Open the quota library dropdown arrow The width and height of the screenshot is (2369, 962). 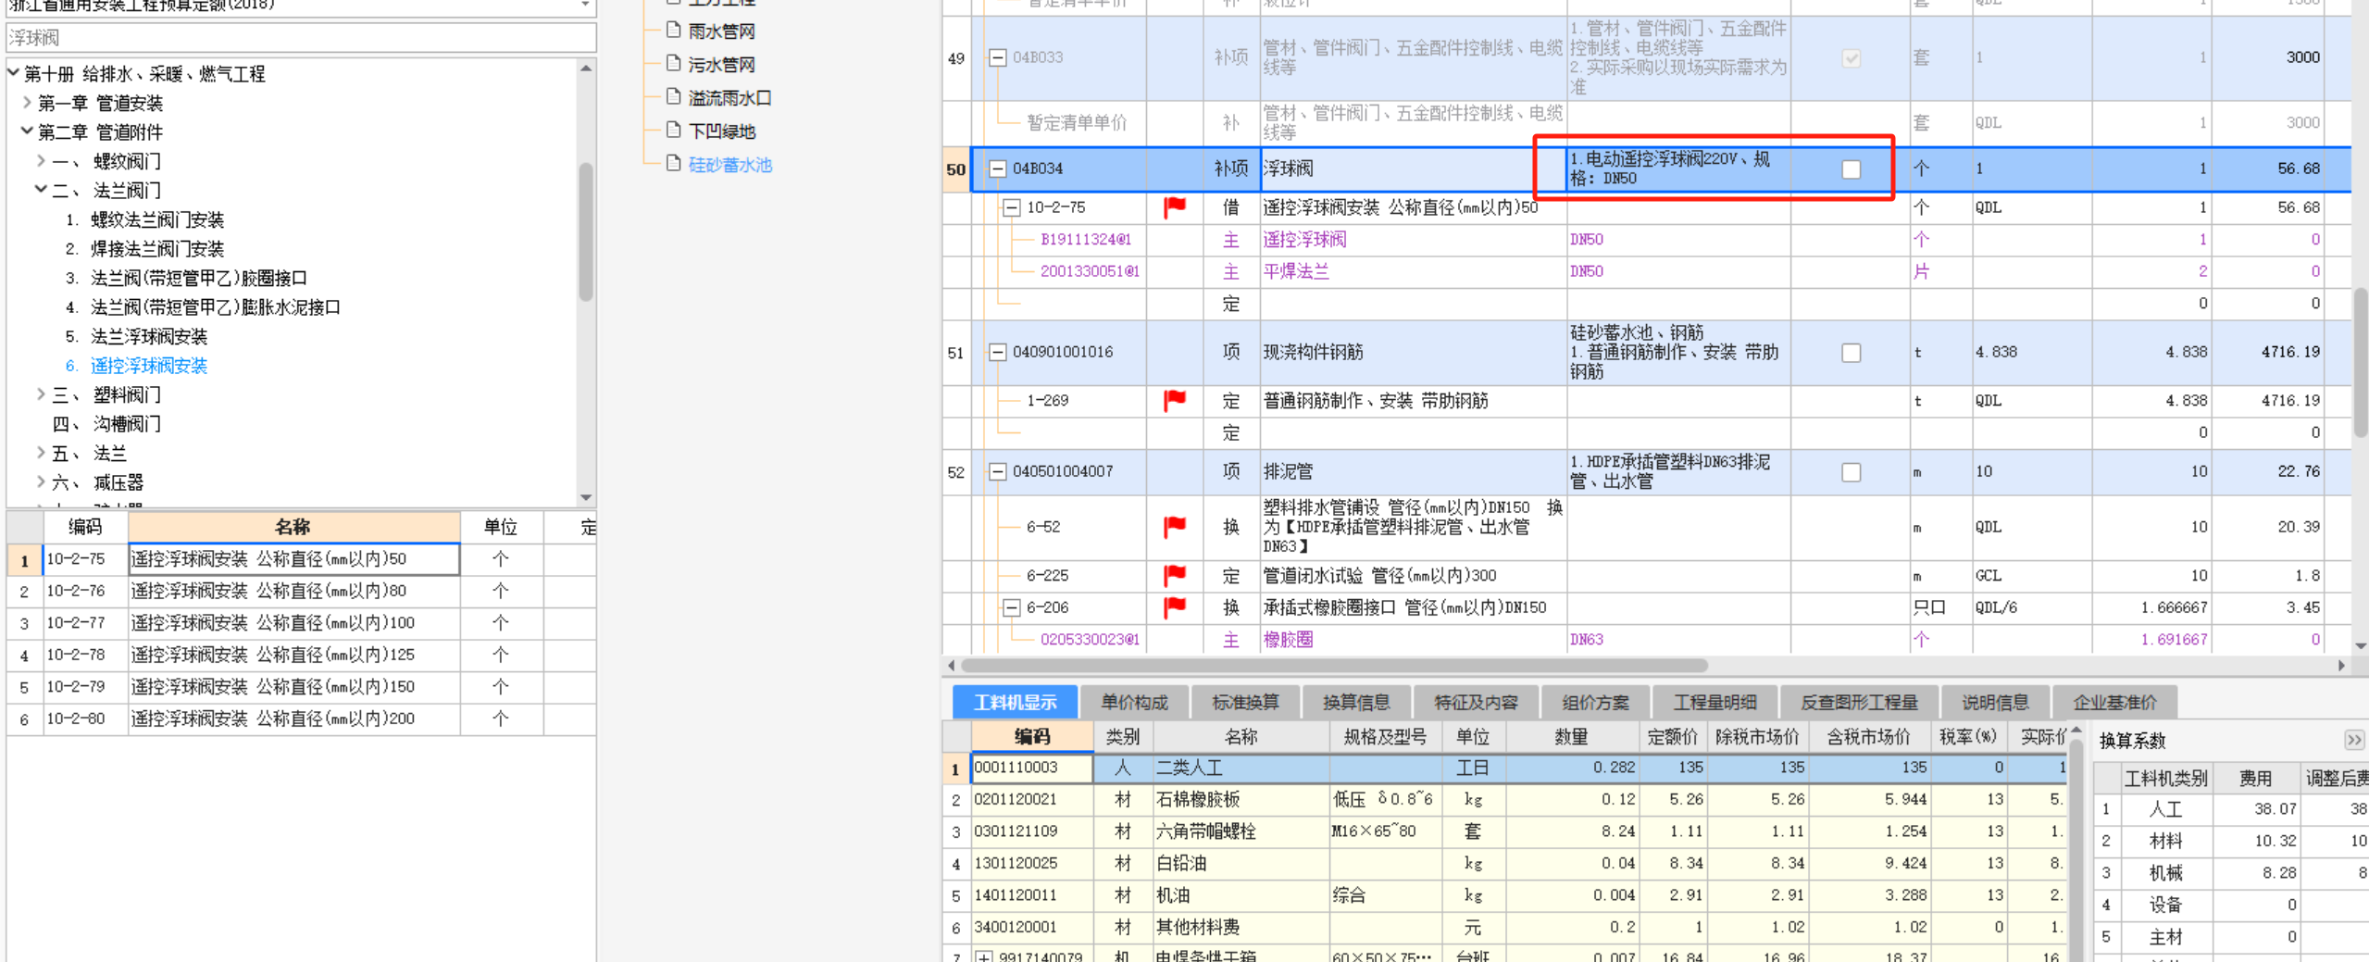[585, 6]
